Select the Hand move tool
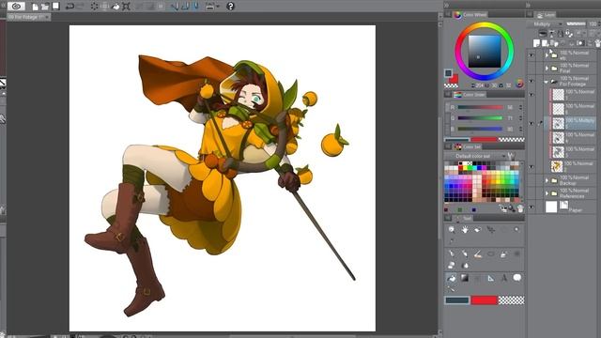This screenshot has height=338, width=601. pos(465,229)
